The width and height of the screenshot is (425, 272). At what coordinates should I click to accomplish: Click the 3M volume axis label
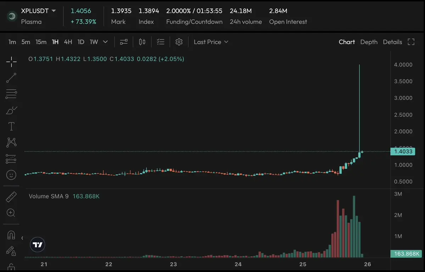398,194
